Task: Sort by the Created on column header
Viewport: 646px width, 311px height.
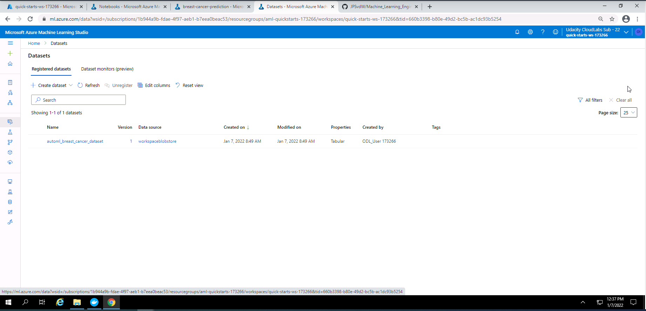Action: 236,127
